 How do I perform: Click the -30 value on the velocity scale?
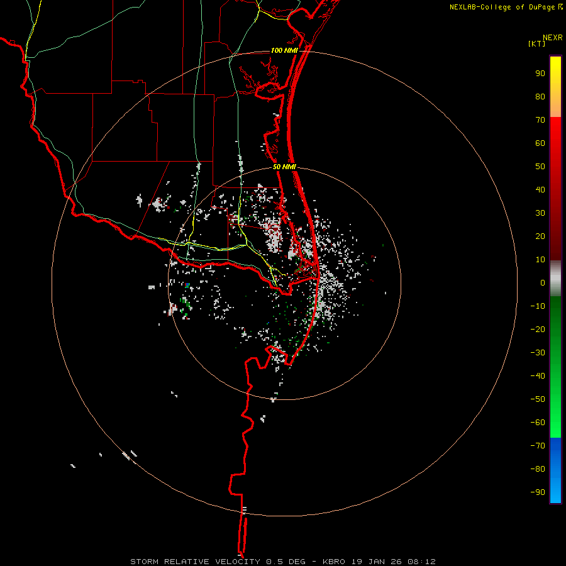coord(538,353)
